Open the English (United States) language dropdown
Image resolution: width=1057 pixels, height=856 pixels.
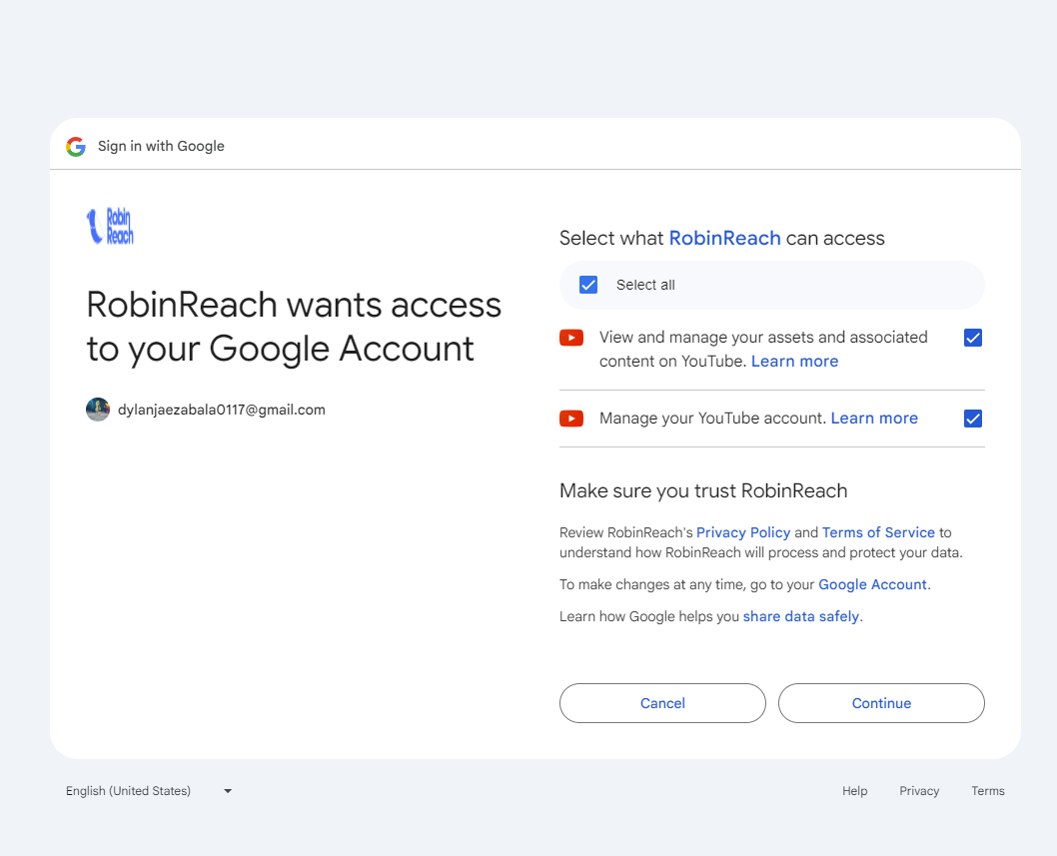[149, 791]
